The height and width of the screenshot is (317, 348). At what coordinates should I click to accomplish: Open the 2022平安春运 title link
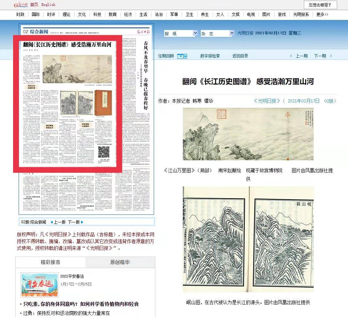coord(72,276)
